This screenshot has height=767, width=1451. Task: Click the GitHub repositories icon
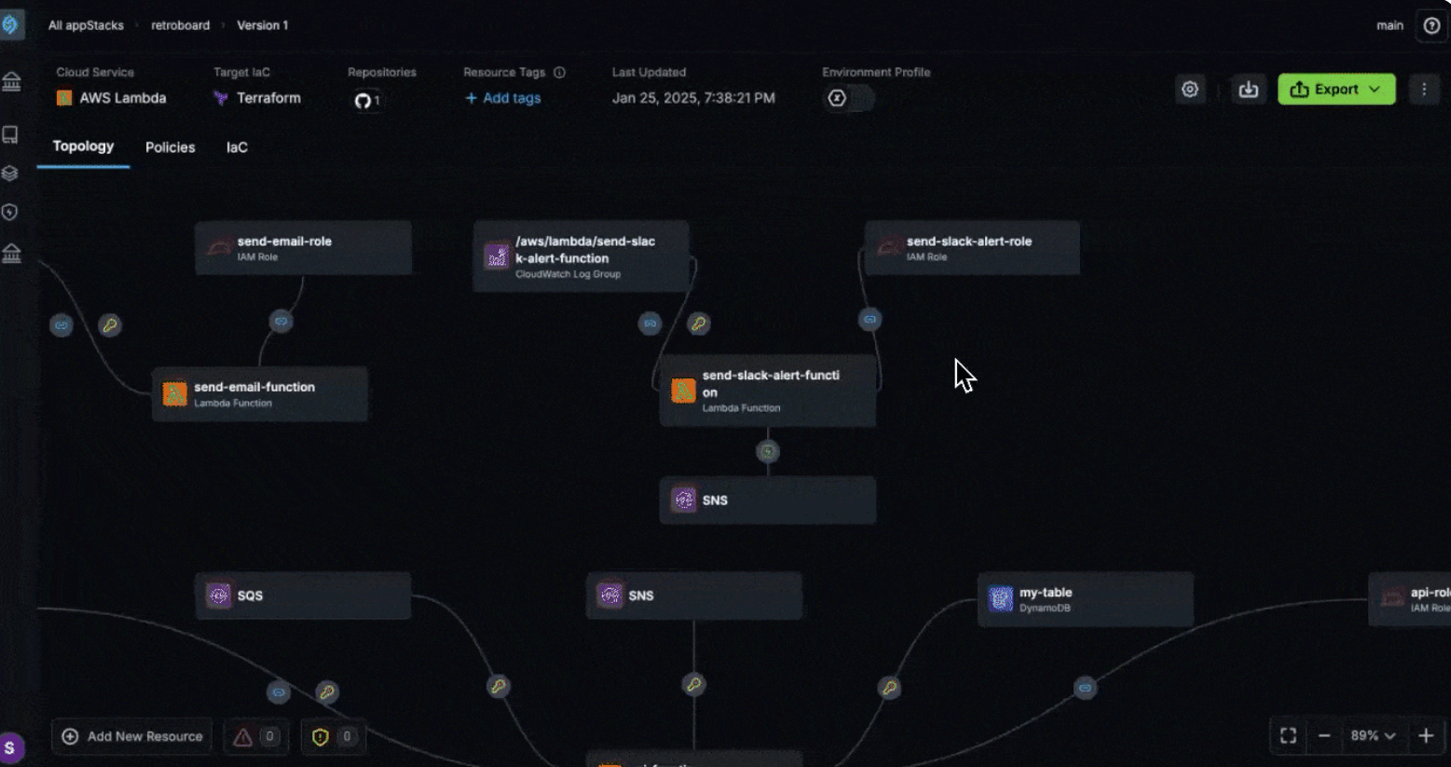pos(363,100)
